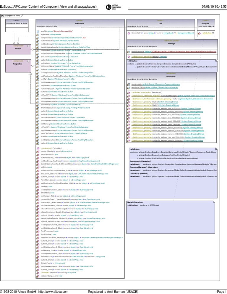Click the RPKC# component box

(18, 50)
